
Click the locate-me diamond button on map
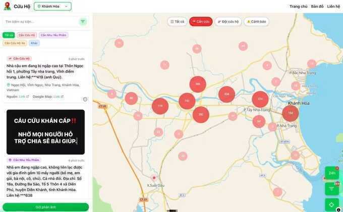(x=331, y=204)
